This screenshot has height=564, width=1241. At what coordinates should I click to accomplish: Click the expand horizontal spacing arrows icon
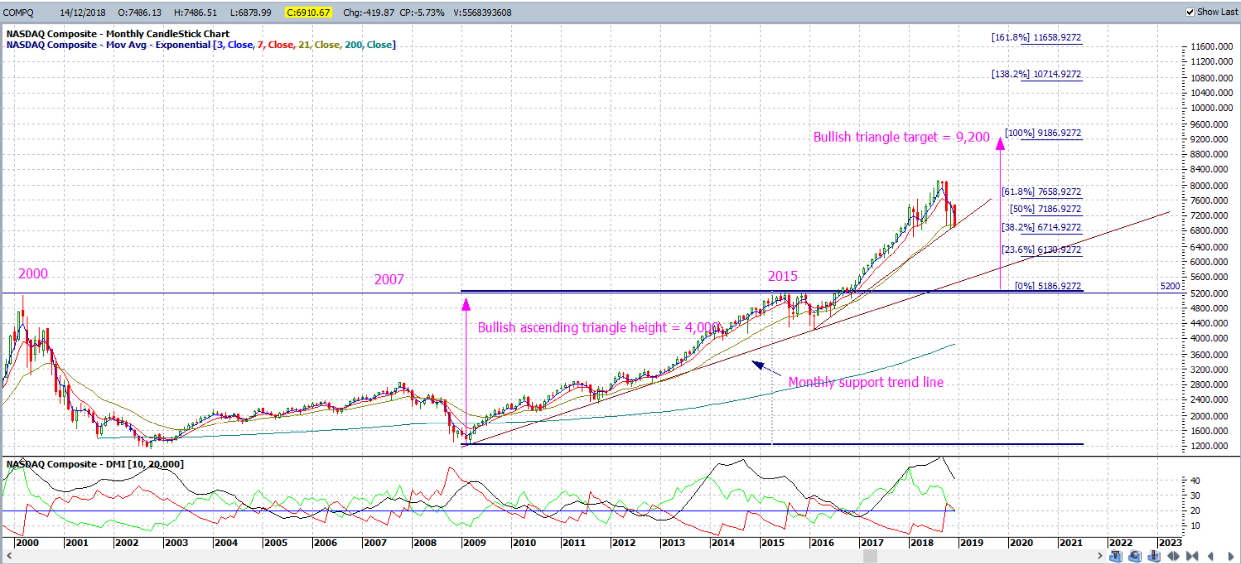(x=1173, y=556)
